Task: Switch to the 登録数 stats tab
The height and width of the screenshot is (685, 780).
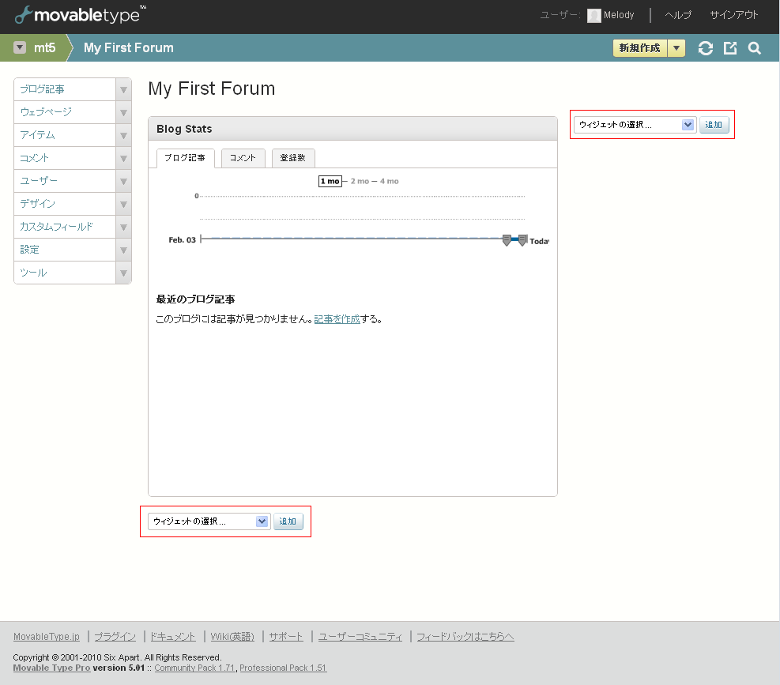Action: (293, 158)
